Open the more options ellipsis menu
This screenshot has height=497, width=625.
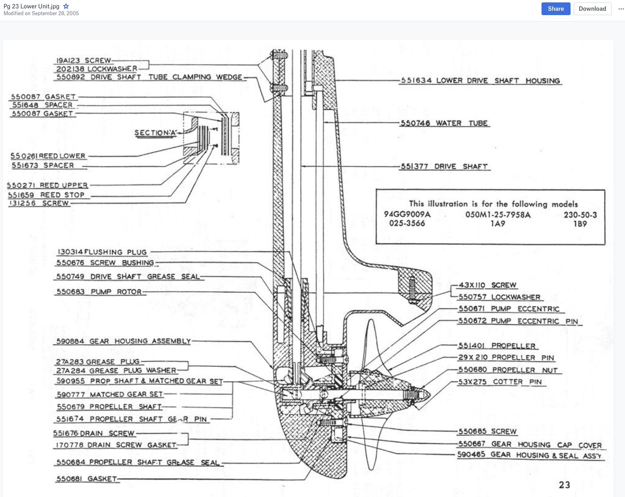pos(621,9)
